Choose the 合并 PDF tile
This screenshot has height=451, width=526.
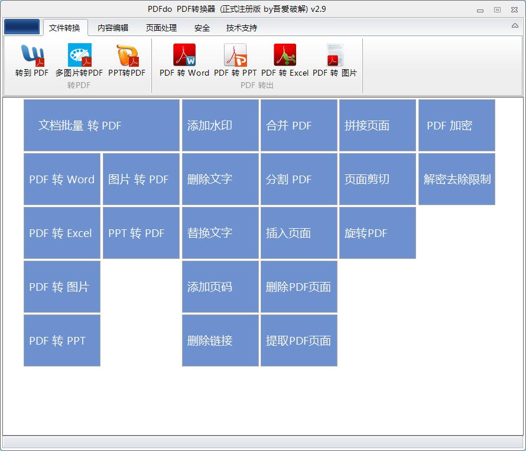pyautogui.click(x=298, y=125)
